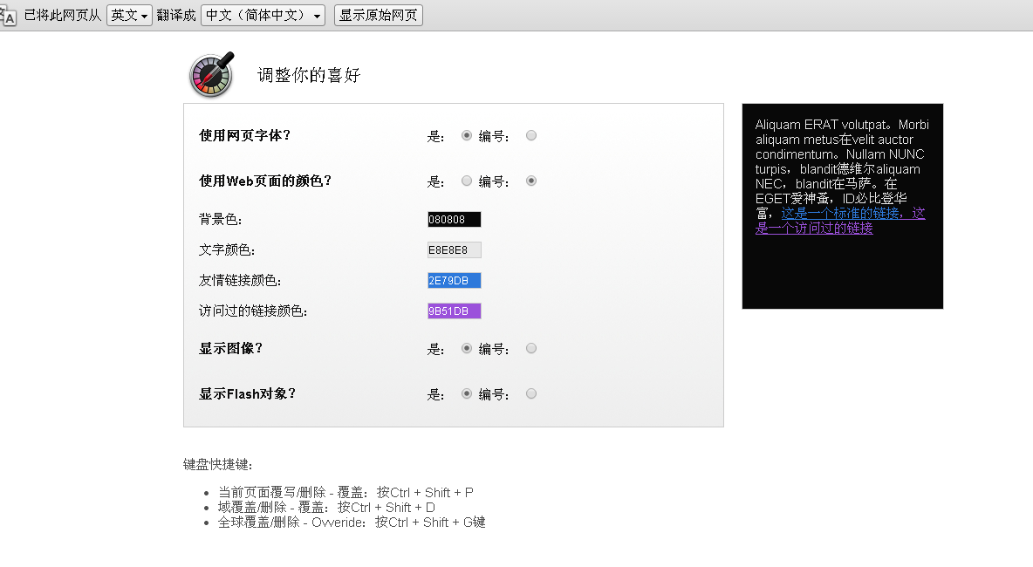The width and height of the screenshot is (1033, 567).
Task: Click the 显示图像? label
Action: tap(230, 348)
